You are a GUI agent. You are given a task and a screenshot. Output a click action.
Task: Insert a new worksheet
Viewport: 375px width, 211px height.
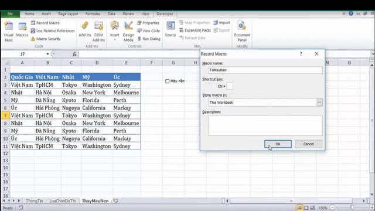(x=115, y=200)
